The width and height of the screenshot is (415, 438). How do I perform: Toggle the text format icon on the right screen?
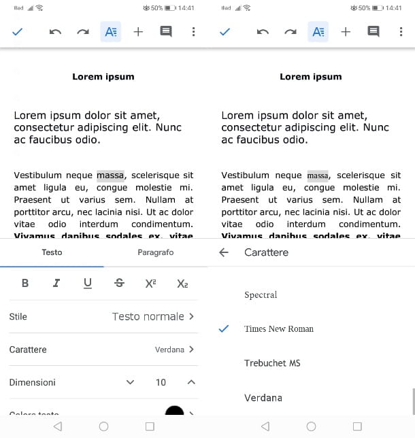click(x=318, y=31)
